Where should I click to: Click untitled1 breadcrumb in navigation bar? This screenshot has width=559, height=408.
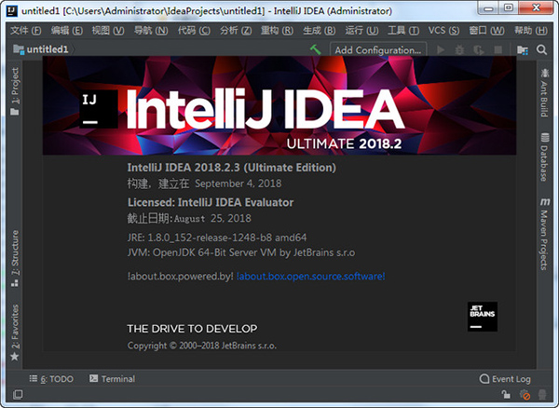pos(48,49)
